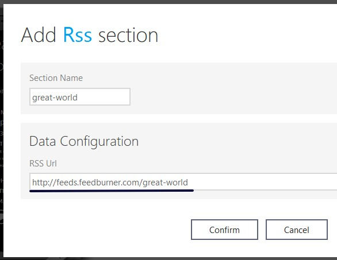This screenshot has height=260, width=337.
Task: Click the Confirm button
Action: tap(224, 230)
